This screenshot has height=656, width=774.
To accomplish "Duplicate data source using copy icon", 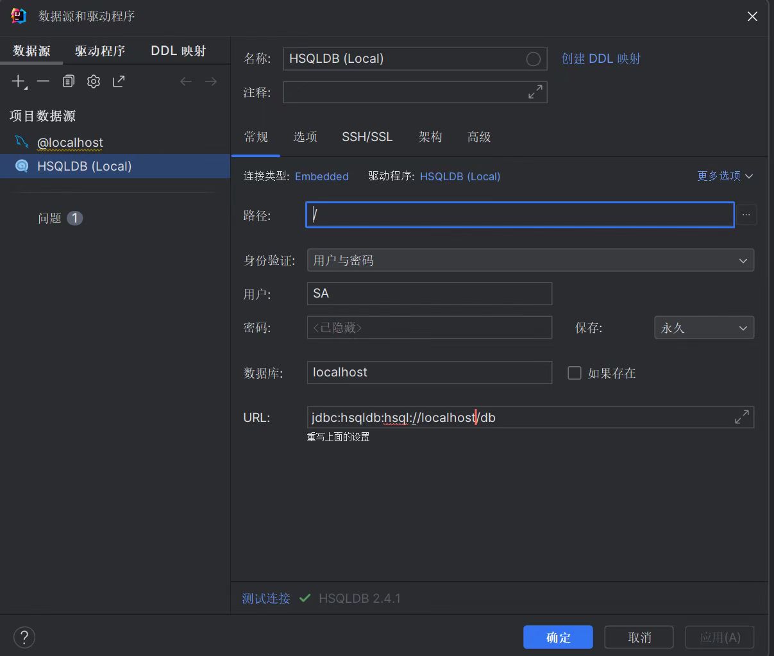I will pos(69,81).
